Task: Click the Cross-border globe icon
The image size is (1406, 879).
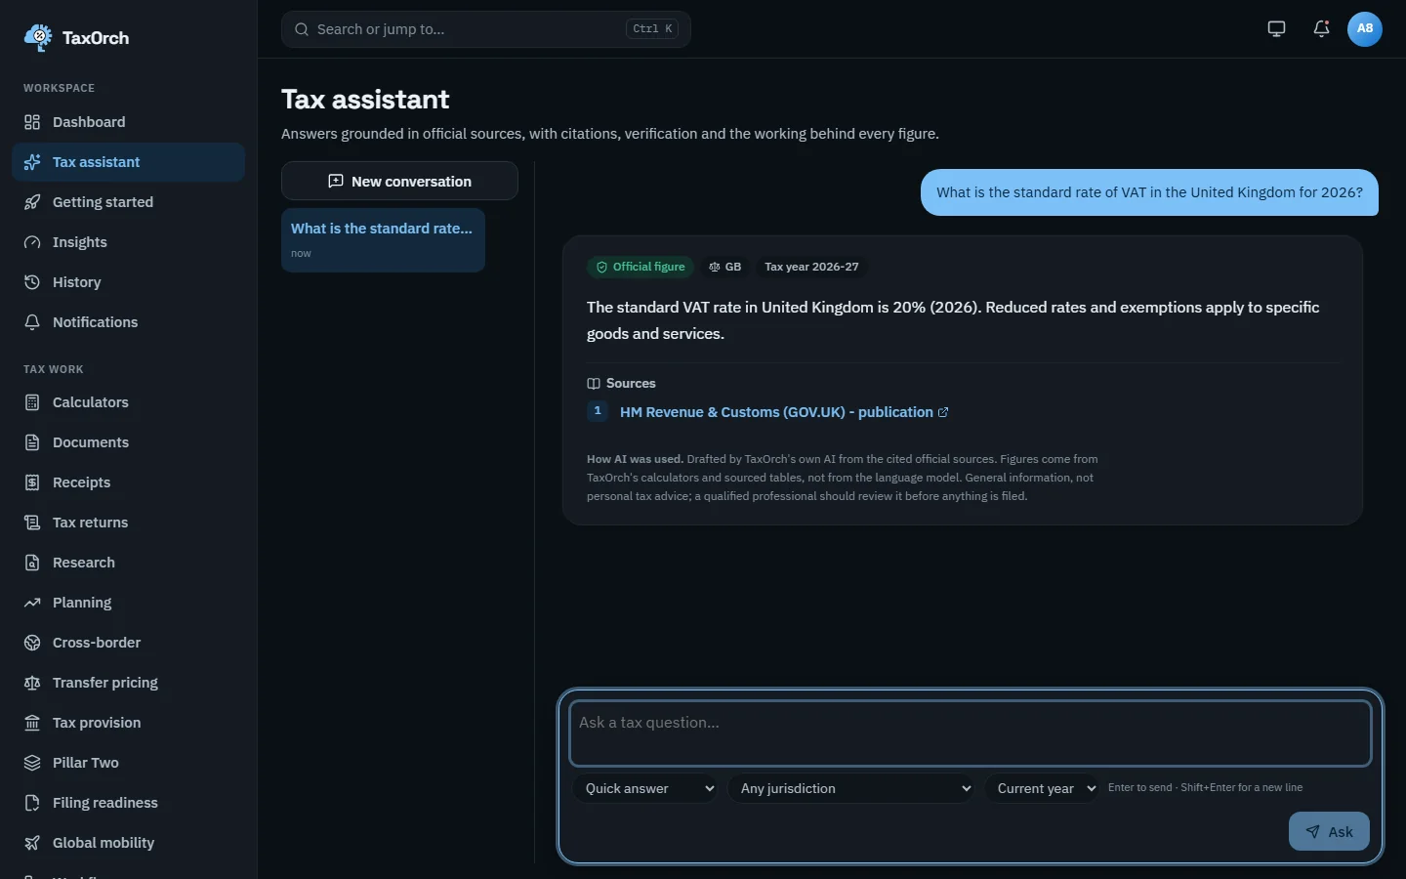Action: 32,643
